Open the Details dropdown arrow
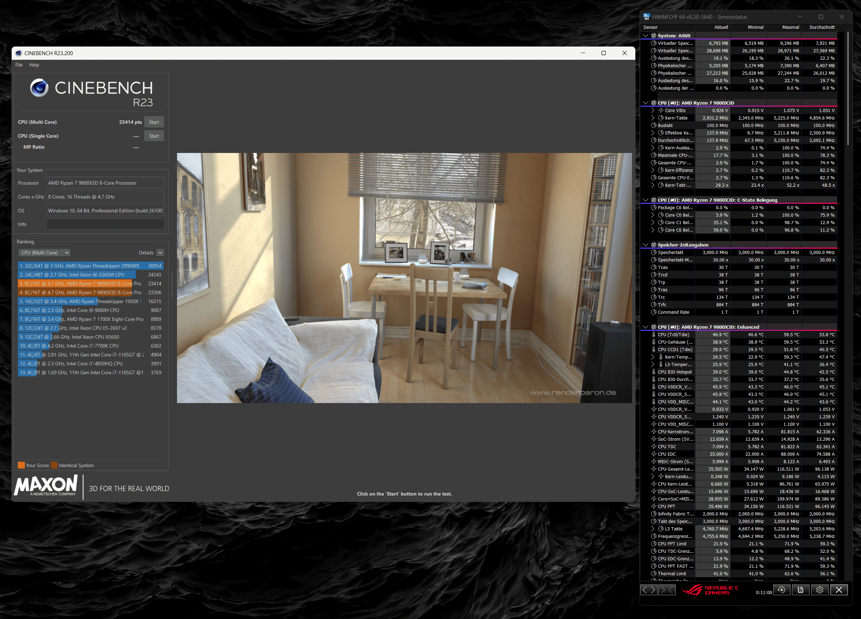The width and height of the screenshot is (861, 619). [160, 253]
